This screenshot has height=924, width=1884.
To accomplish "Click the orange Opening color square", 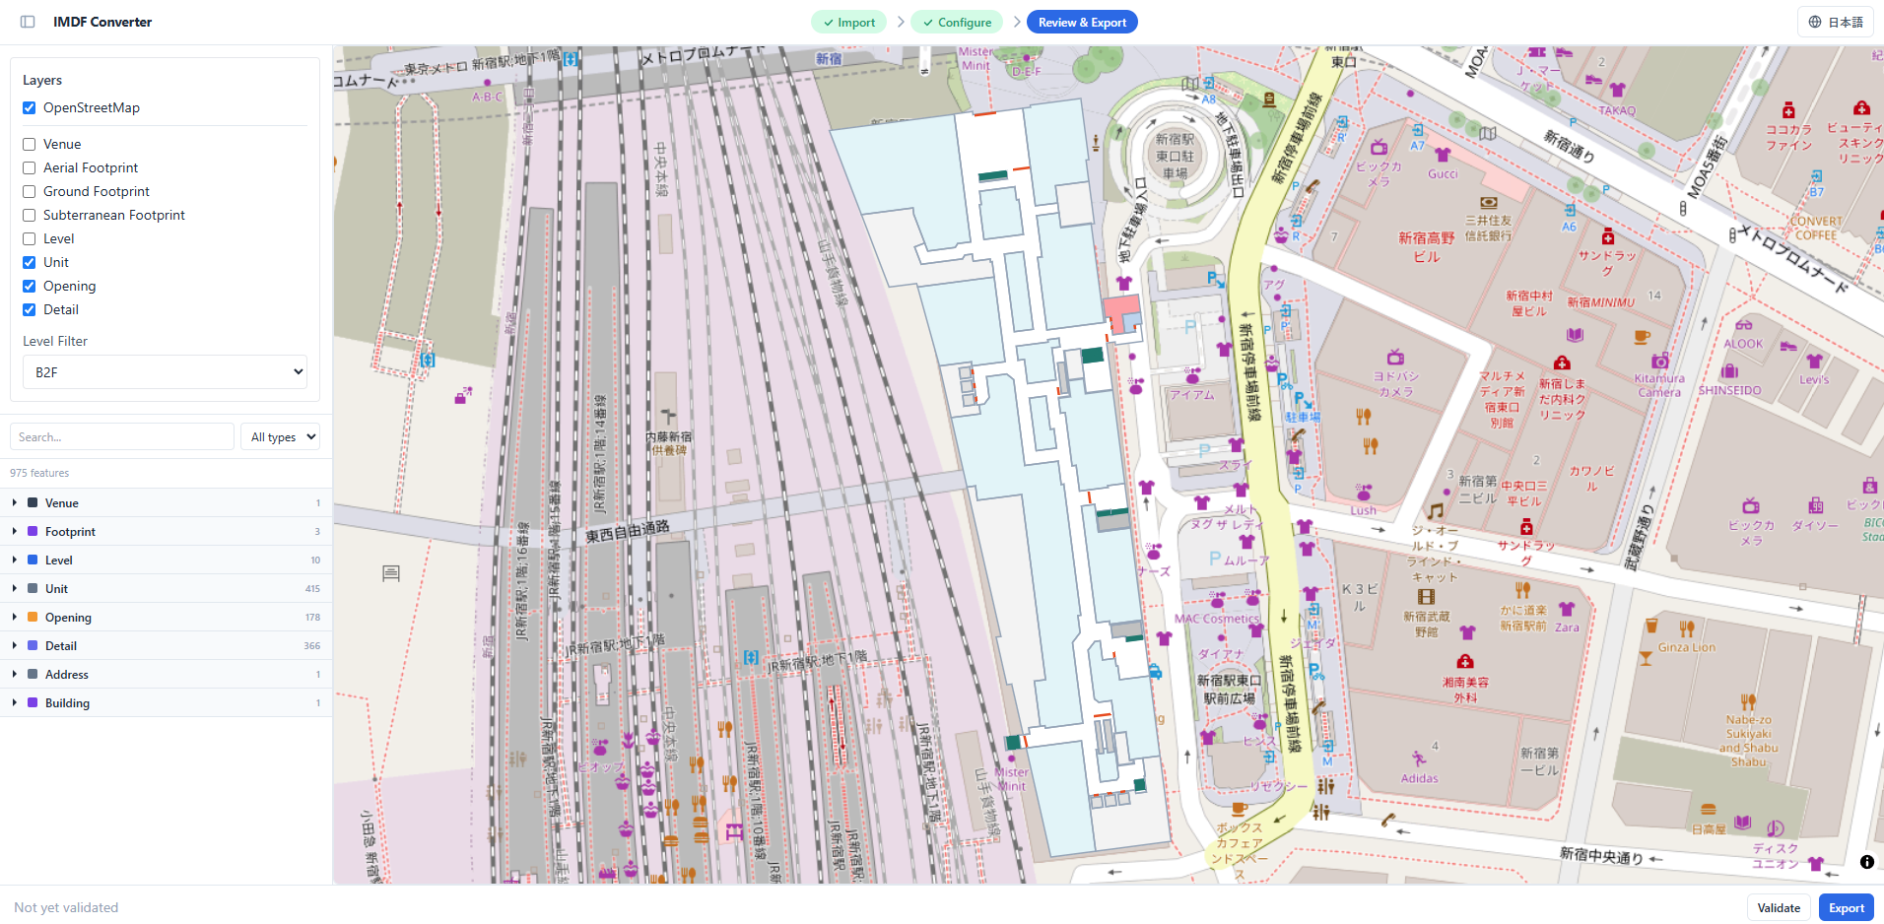I will pos(33,617).
